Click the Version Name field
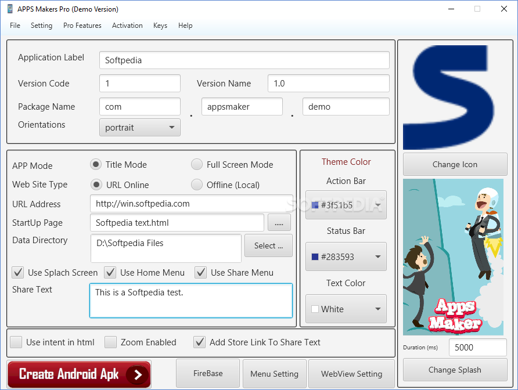Image resolution: width=518 pixels, height=390 pixels. [x=328, y=83]
